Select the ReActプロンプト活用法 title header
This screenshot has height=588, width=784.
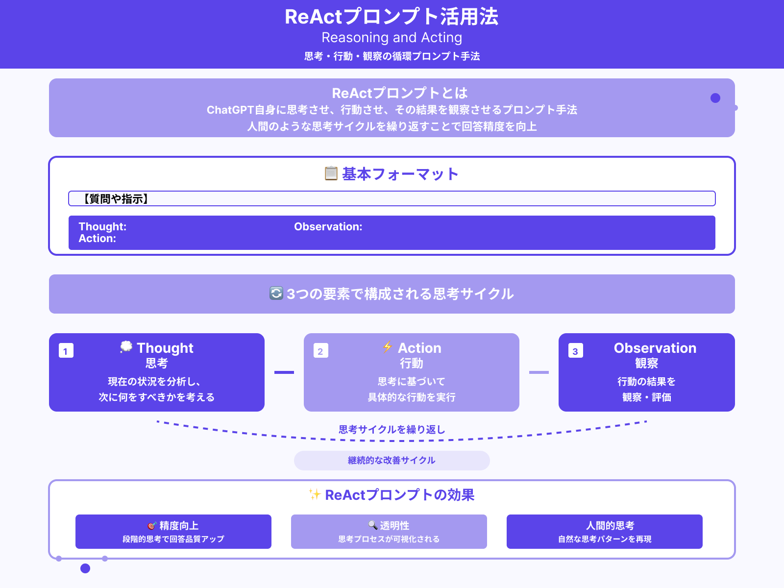point(392,17)
